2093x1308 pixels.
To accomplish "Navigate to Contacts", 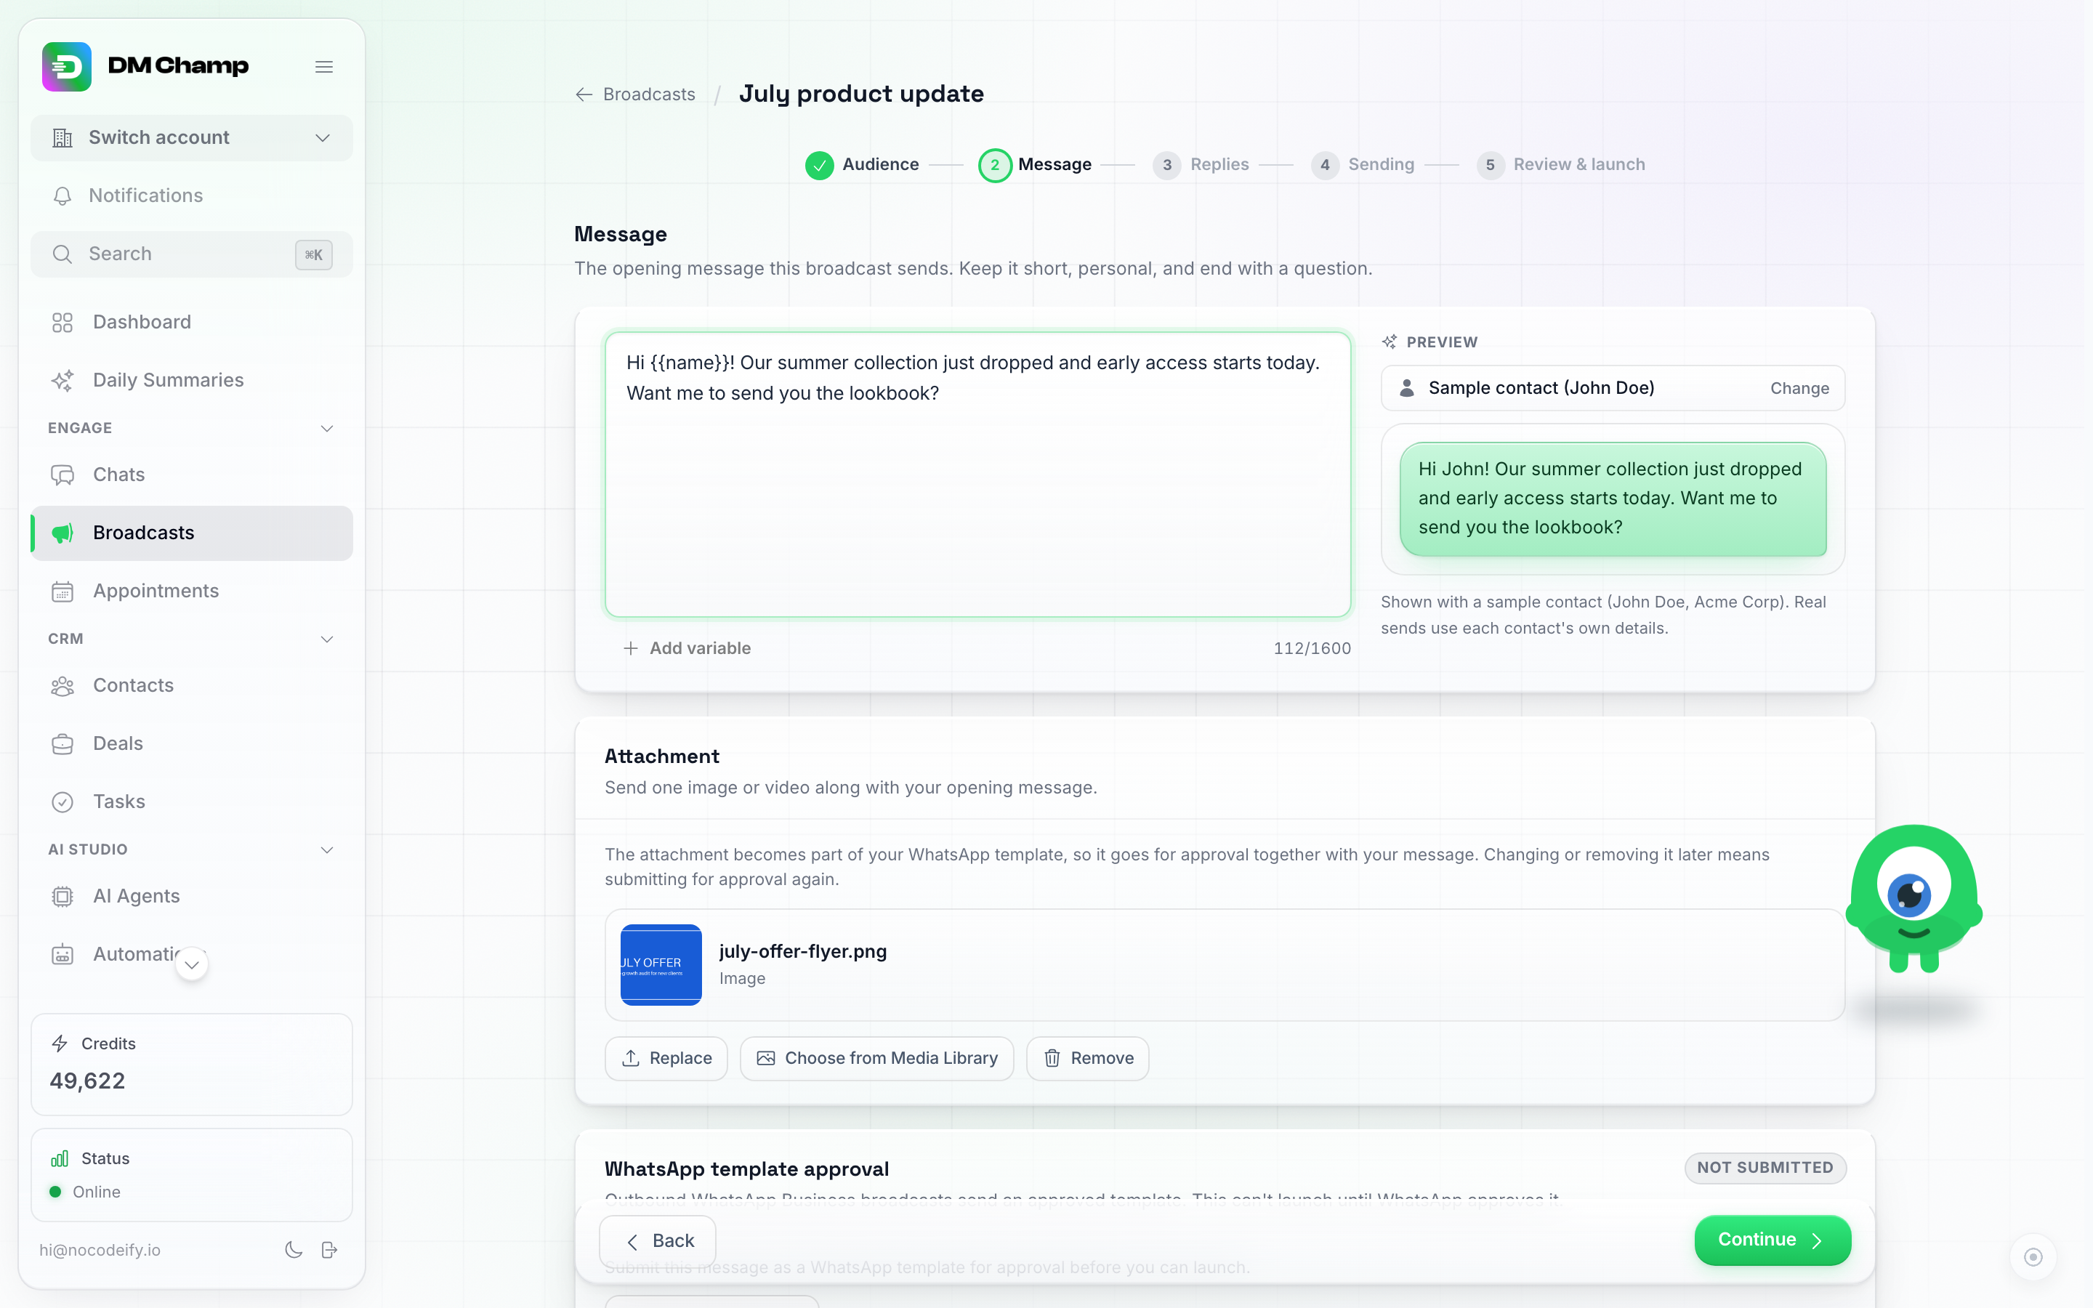I will [x=191, y=685].
